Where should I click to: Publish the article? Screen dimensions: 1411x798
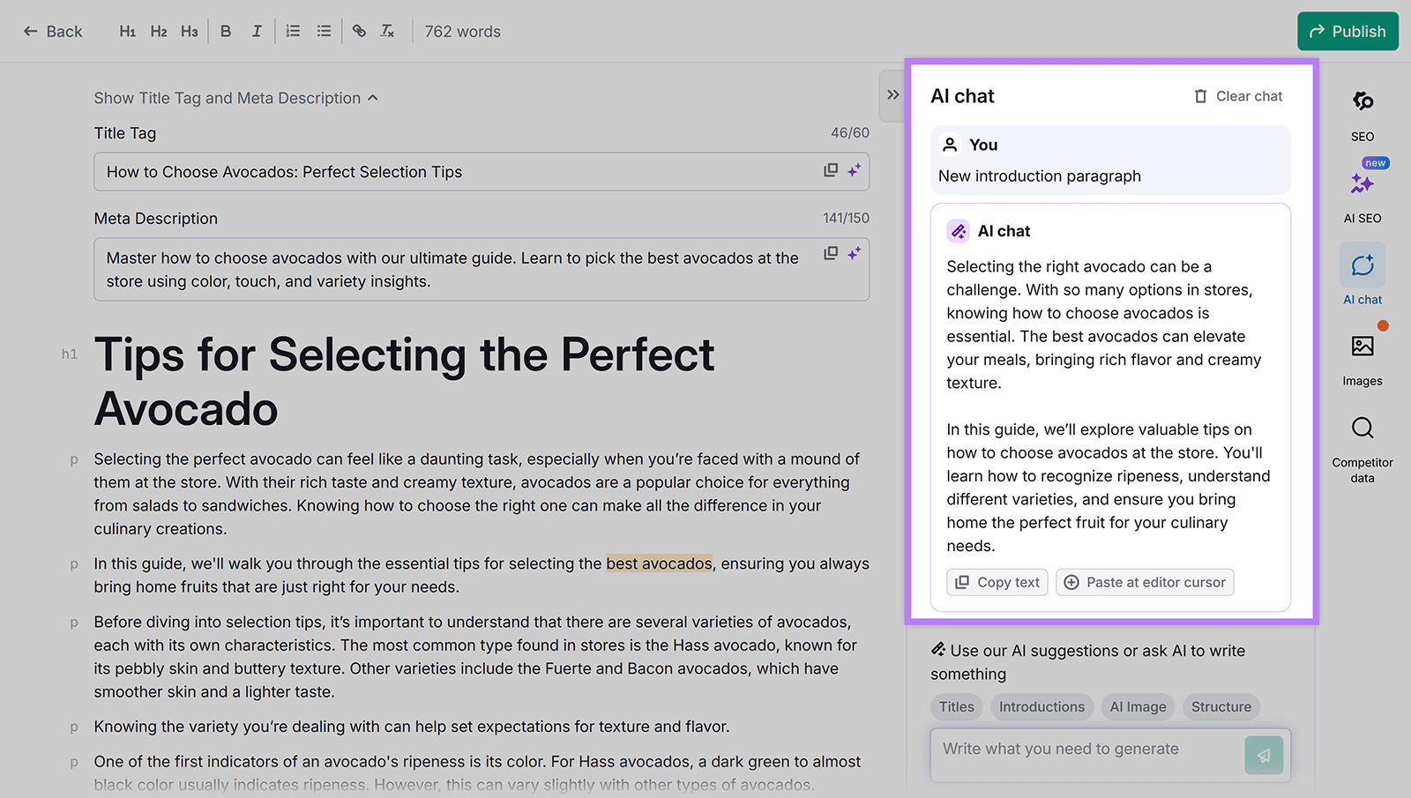(x=1348, y=31)
